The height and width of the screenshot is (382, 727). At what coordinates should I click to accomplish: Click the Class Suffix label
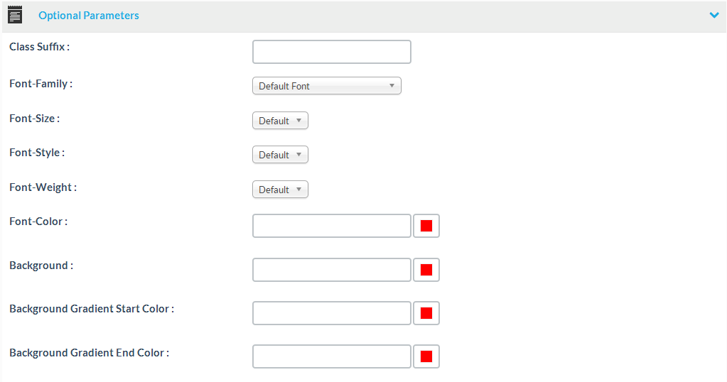[39, 47]
